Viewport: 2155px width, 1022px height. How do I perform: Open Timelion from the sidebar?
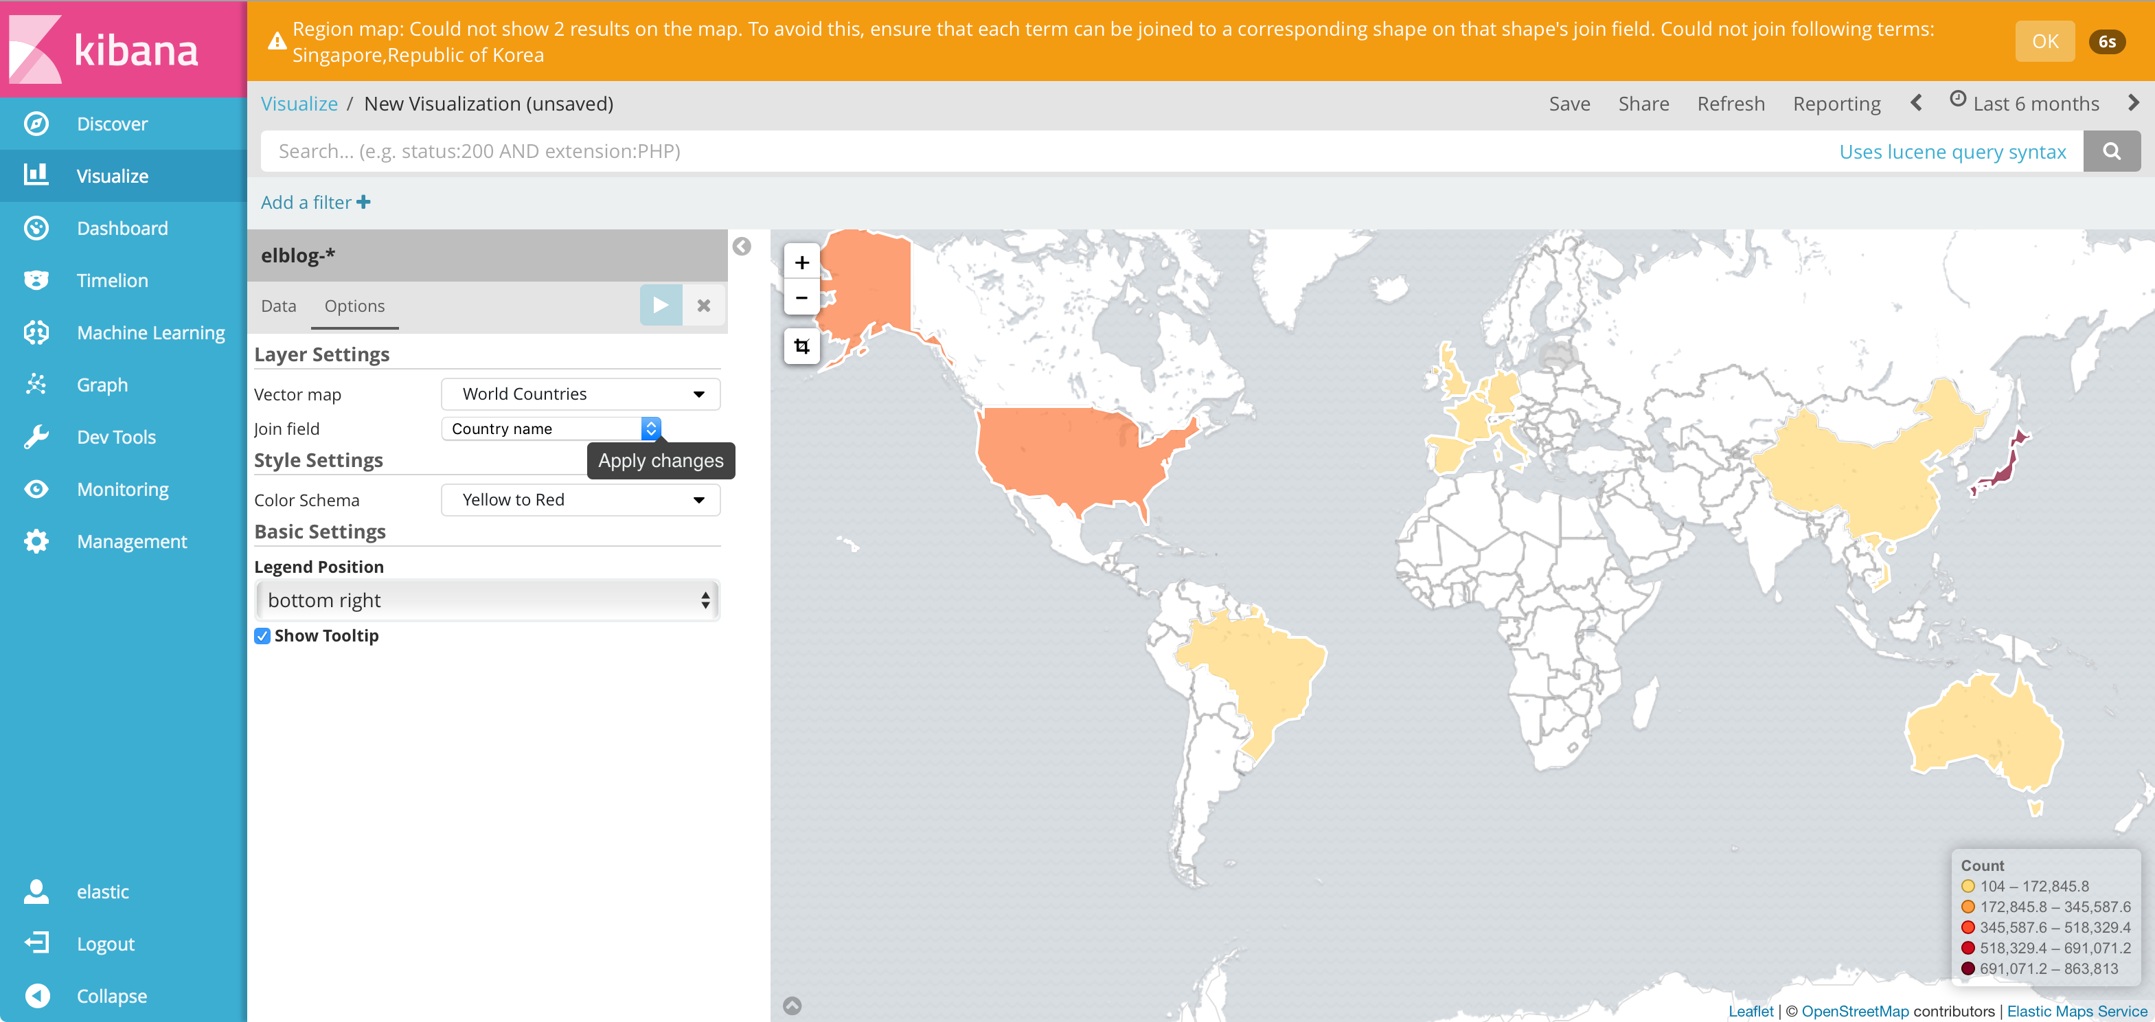(112, 280)
